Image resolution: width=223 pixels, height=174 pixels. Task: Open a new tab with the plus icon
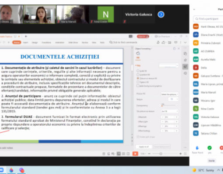pyautogui.click(x=26, y=37)
